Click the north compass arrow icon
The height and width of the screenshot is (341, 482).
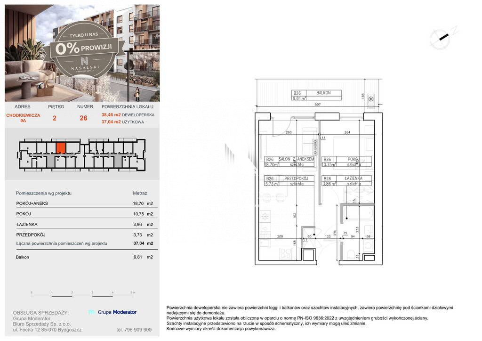coord(443,38)
